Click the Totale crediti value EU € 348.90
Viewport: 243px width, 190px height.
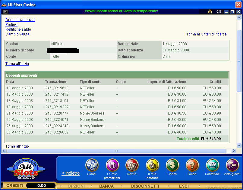tap(211, 139)
